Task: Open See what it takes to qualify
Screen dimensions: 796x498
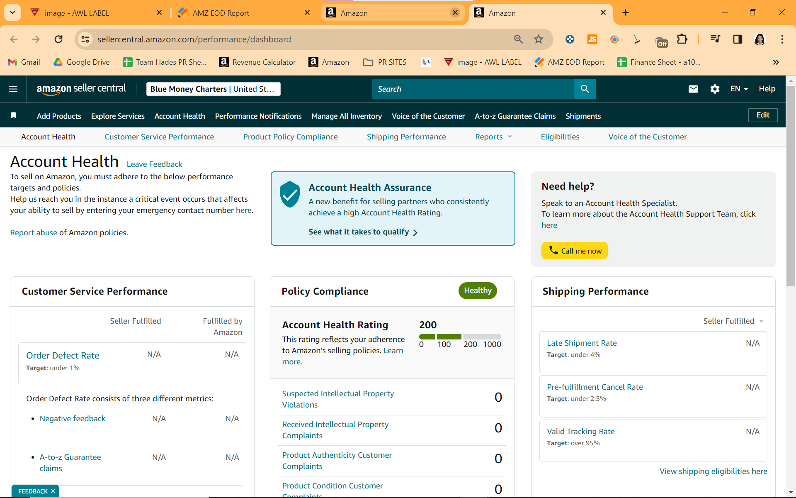Action: point(363,232)
